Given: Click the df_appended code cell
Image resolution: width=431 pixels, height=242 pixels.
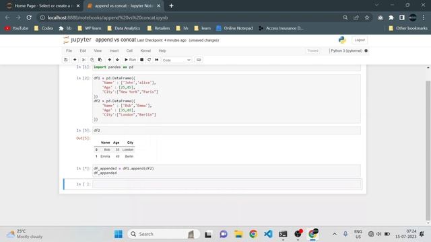Looking at the screenshot, I should pyautogui.click(x=226, y=171).
